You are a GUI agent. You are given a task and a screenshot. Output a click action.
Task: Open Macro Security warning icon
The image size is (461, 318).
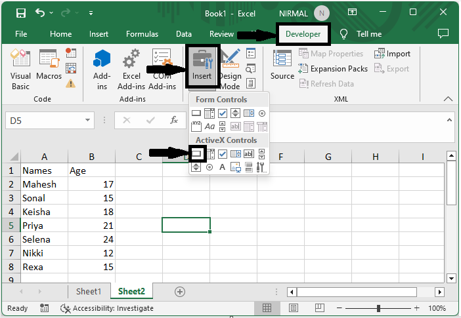click(x=70, y=83)
